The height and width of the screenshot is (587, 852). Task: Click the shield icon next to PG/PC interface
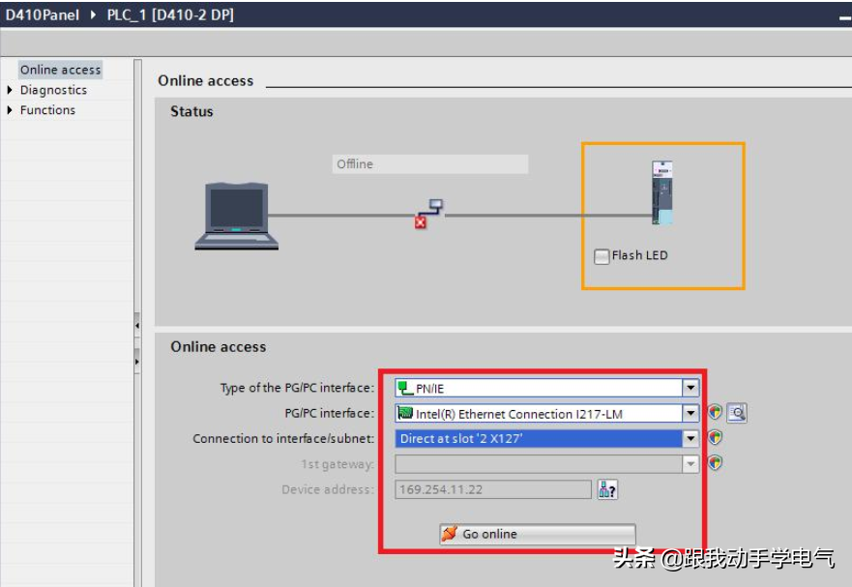(715, 413)
